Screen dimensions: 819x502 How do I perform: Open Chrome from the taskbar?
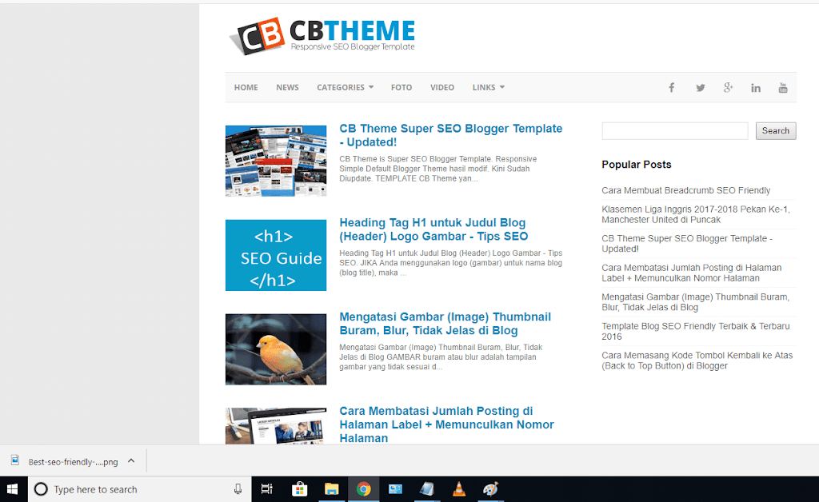pyautogui.click(x=363, y=488)
